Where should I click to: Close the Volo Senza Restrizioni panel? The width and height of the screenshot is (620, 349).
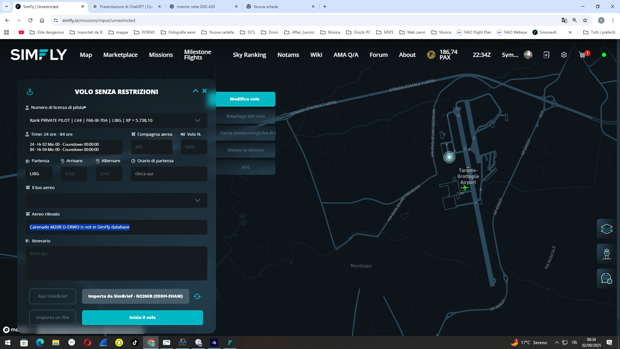(x=204, y=91)
